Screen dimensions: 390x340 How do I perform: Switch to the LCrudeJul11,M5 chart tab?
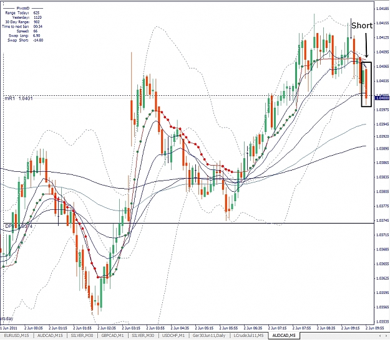(248, 336)
